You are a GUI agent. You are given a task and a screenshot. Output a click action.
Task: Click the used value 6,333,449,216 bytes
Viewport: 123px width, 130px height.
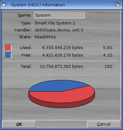[x=62, y=48]
